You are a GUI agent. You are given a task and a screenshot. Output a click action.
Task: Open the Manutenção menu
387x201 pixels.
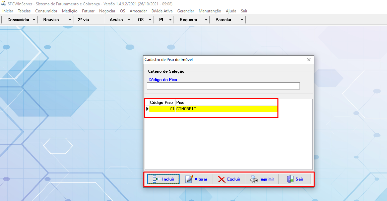tap(210, 11)
